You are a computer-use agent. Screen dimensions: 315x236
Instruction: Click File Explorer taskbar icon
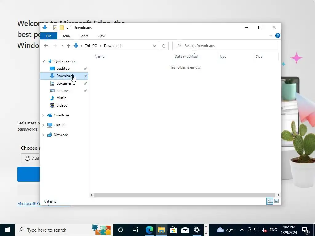tap(161, 230)
